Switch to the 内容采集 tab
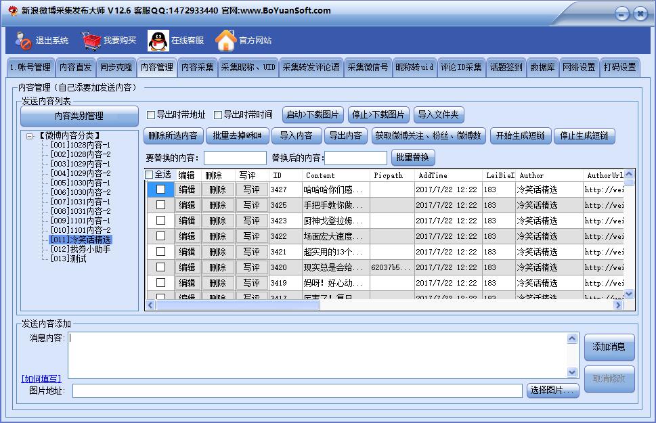Viewport: 656px width, 423px height. point(198,68)
